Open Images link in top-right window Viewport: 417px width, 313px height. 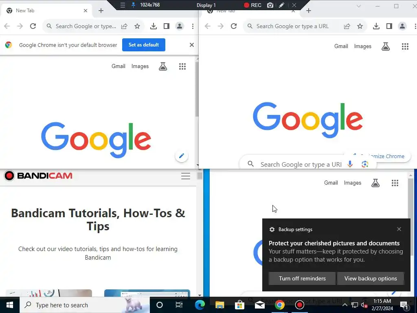click(363, 46)
